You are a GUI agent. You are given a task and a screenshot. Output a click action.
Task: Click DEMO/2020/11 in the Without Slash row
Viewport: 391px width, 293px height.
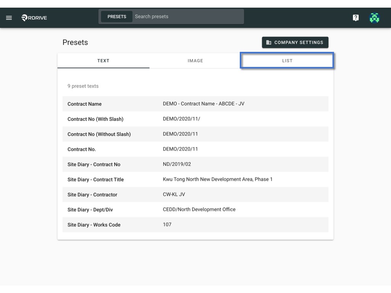[x=180, y=134]
